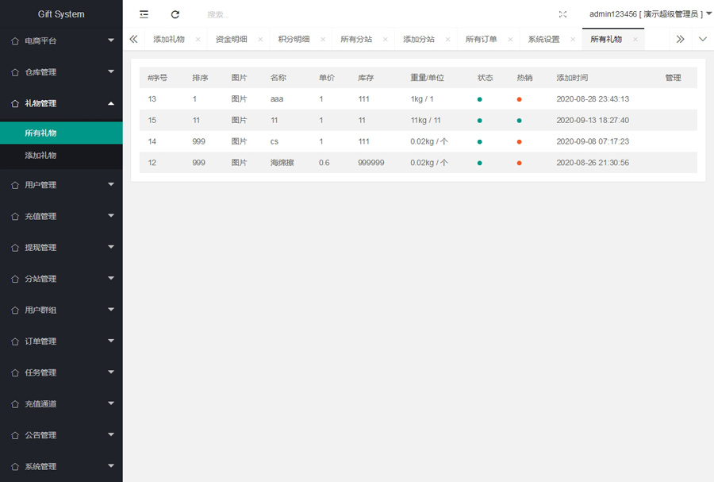Viewport: 714px width, 482px height.
Task: Click the home icon beside 仓库管理
Action: point(14,72)
